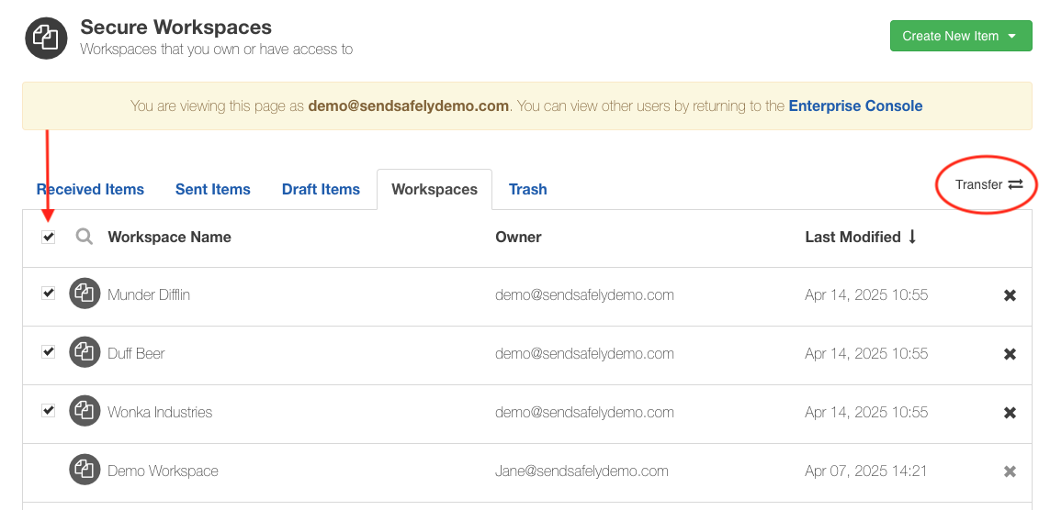Click the X on the Wonka Industries row
Viewport: 1050px width, 510px height.
pos(1010,413)
